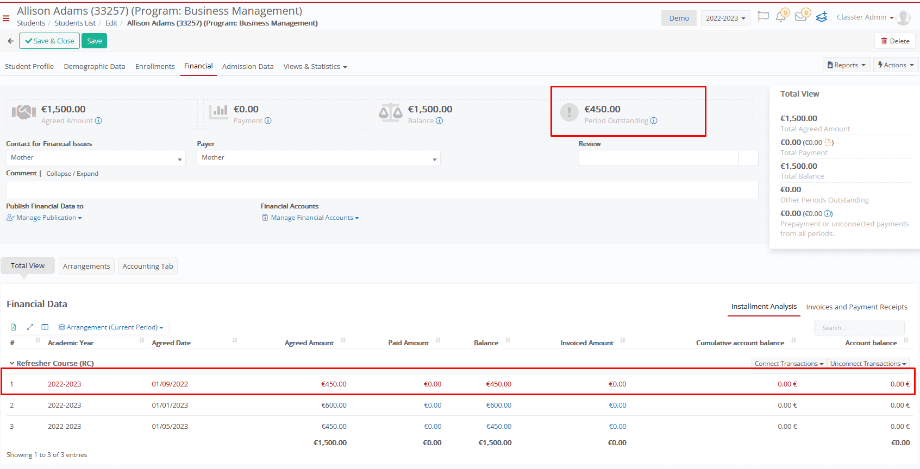Select the Accounting Tab
This screenshot has width=920, height=469.
point(148,266)
